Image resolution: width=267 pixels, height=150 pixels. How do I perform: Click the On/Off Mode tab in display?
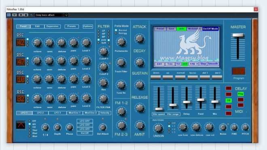(210, 29)
